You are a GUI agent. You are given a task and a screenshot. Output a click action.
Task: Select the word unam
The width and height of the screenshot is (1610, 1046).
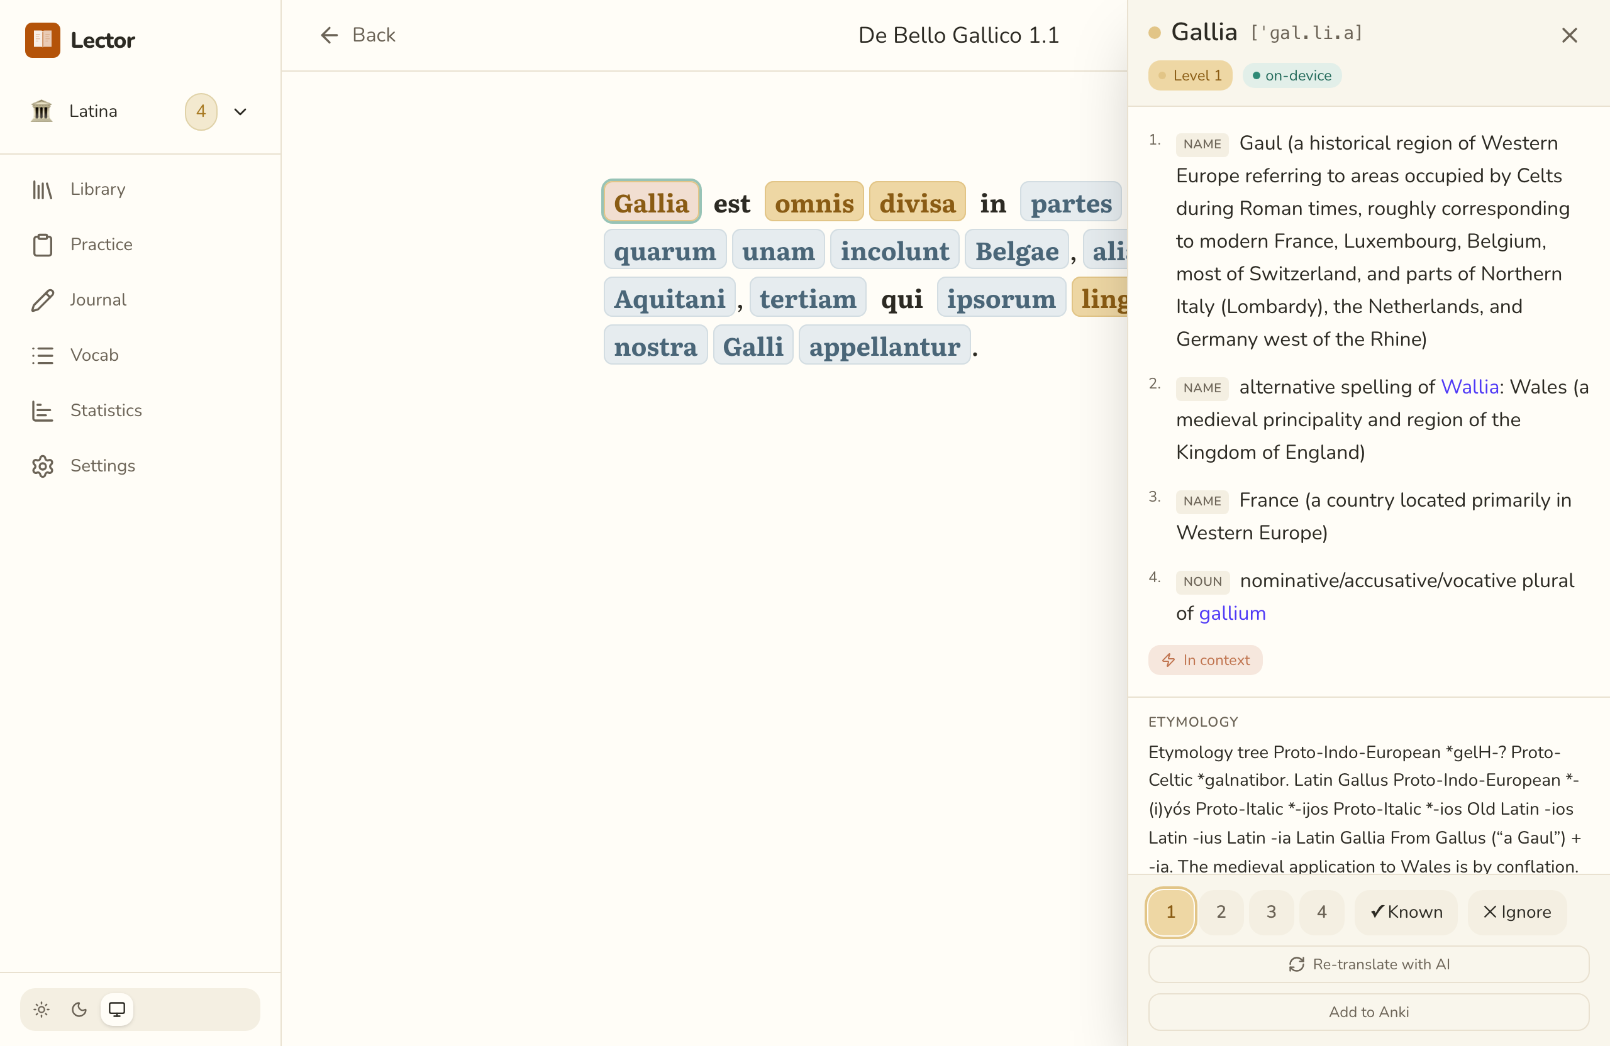(778, 250)
